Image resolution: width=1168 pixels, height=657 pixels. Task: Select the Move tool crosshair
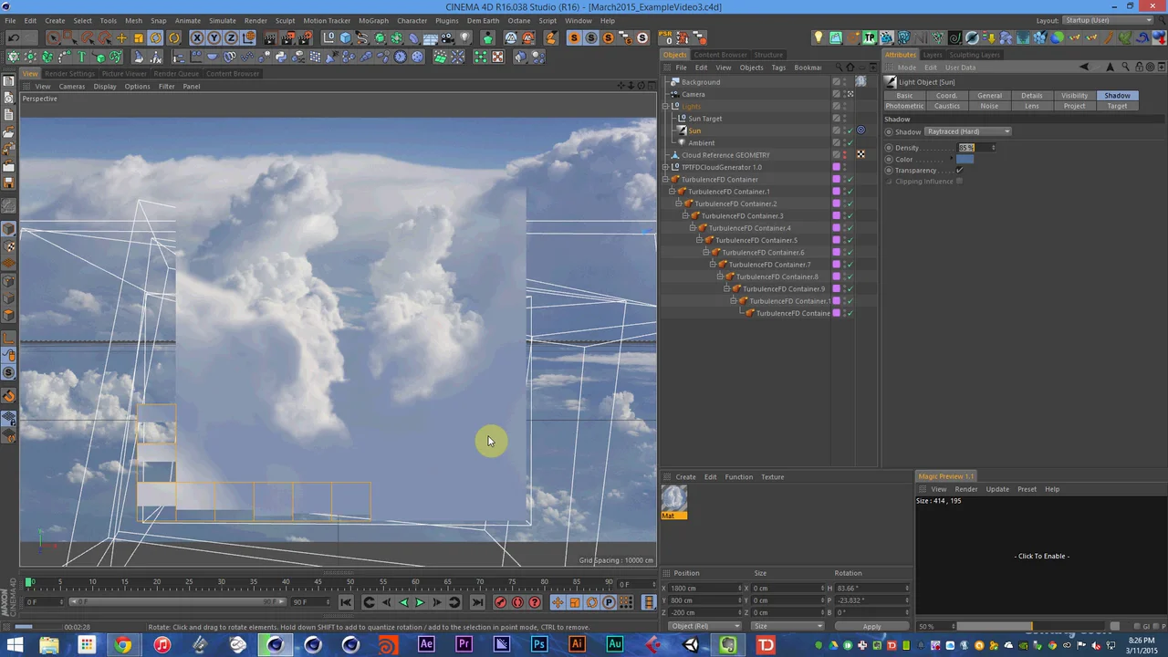pos(121,38)
